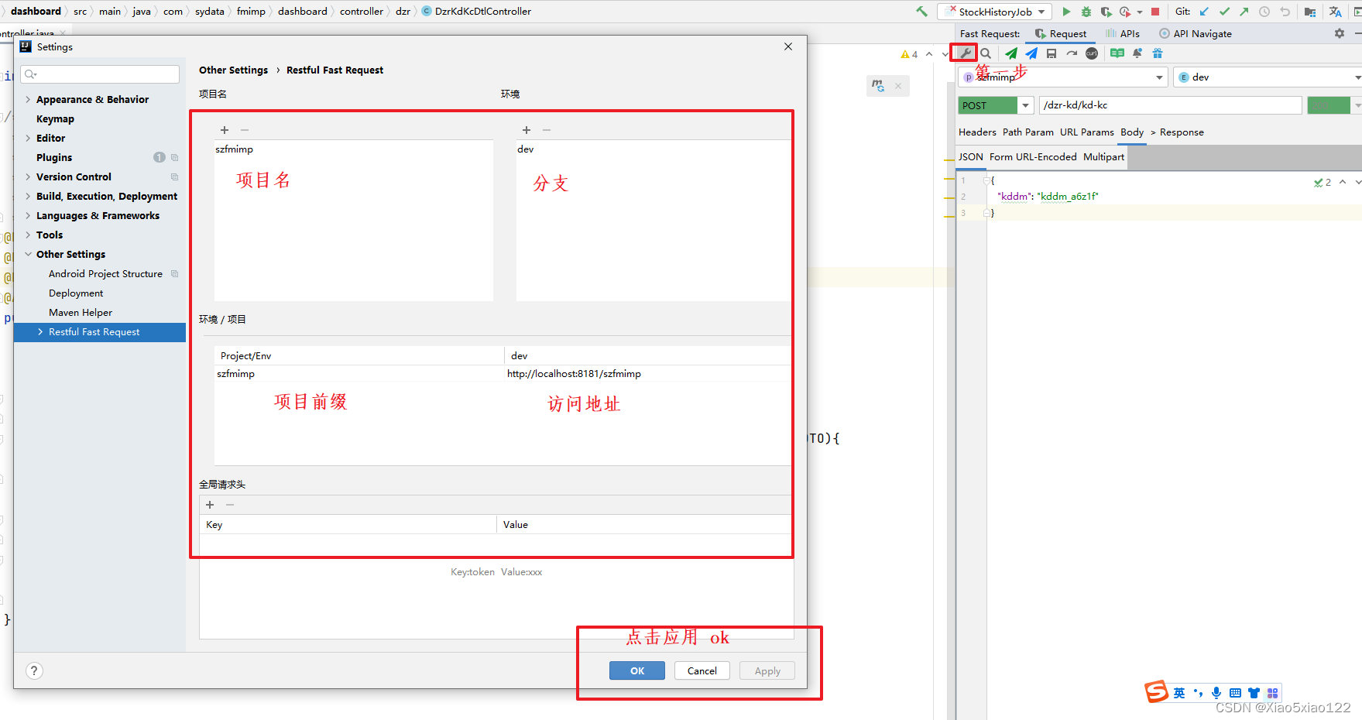Click the Apply button
Image resolution: width=1362 pixels, height=720 pixels.
pyautogui.click(x=767, y=670)
